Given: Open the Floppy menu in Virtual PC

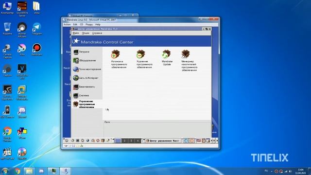Looking at the screenshot, I should pos(89,25).
